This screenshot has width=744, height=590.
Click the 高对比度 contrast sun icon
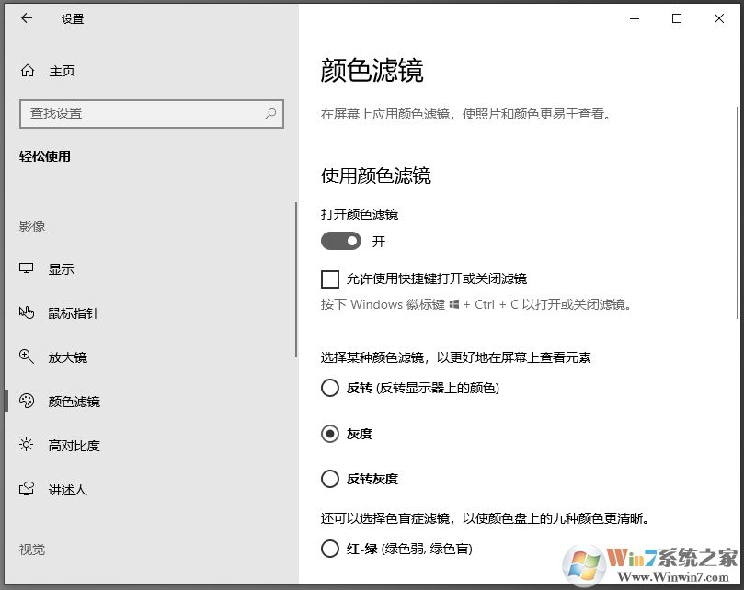(28, 445)
